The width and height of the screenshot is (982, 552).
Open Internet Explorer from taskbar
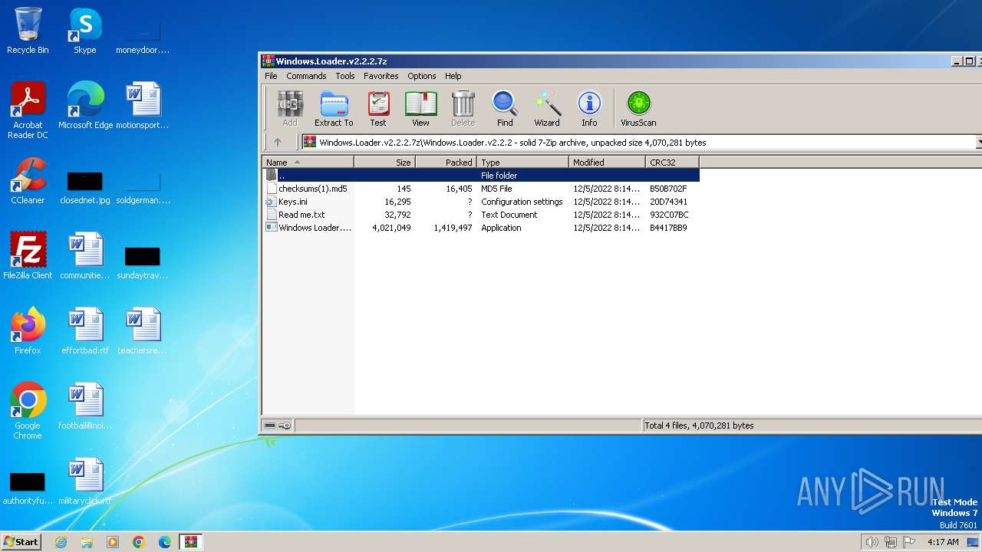(x=61, y=542)
